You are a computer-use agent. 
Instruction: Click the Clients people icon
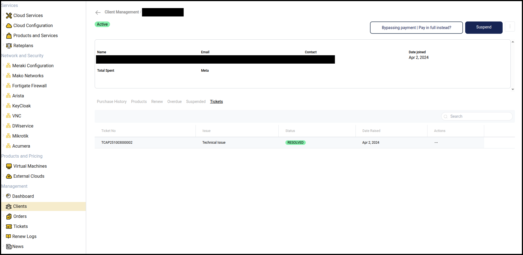coord(9,206)
